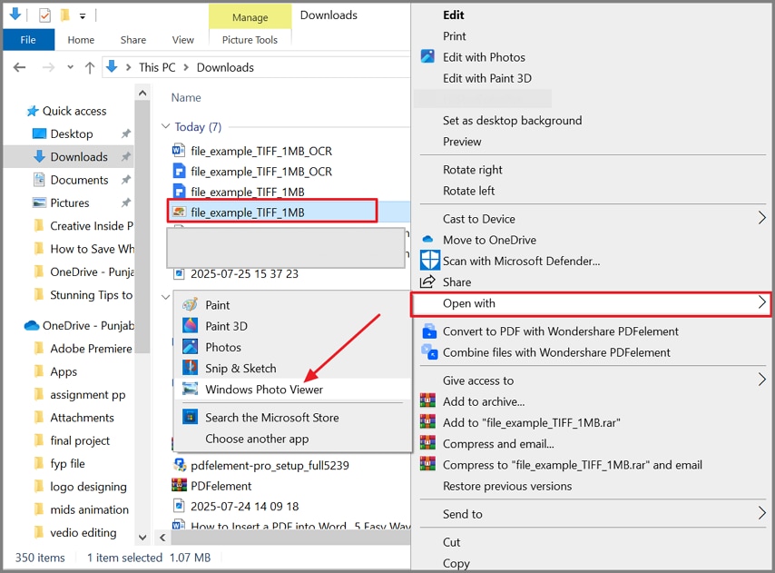Click Copy in the context menu
Screen dimensions: 775x573
(456, 563)
